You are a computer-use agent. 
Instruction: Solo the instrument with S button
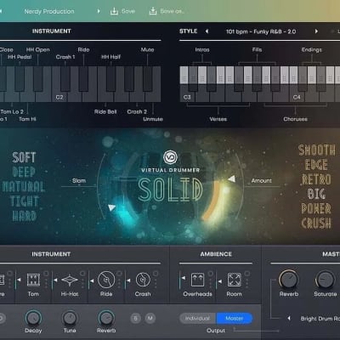(x=136, y=318)
